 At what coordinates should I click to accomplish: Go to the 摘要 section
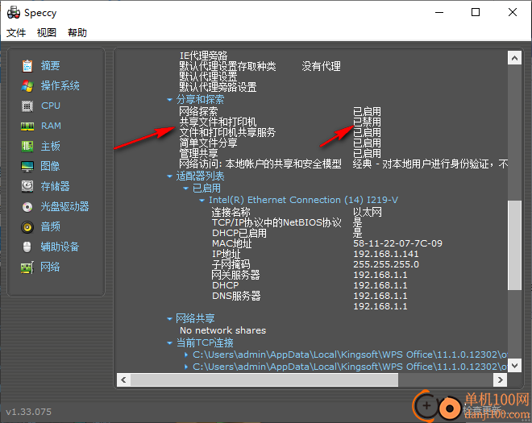50,65
